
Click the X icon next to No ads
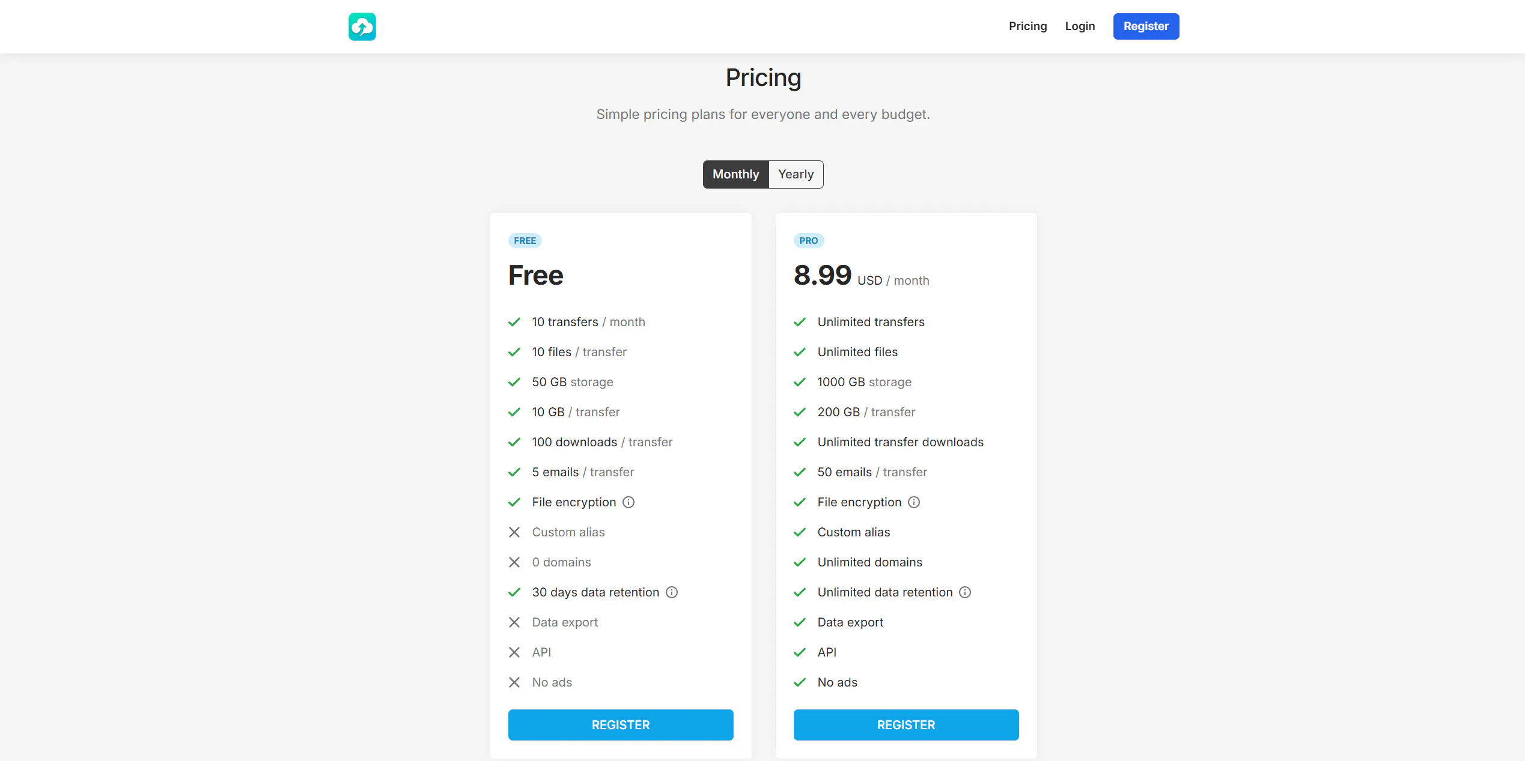(514, 682)
